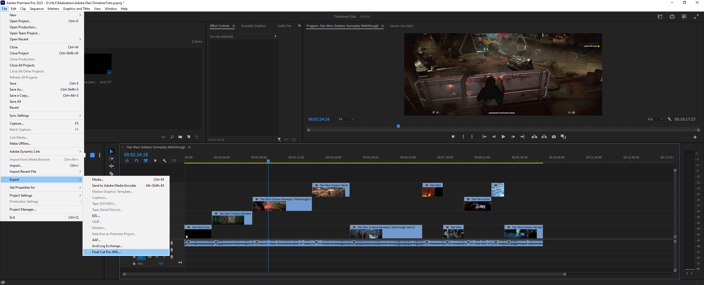Viewport: 704px width, 285px height.
Task: Click the timeline wrench settings icon
Action: click(x=164, y=161)
